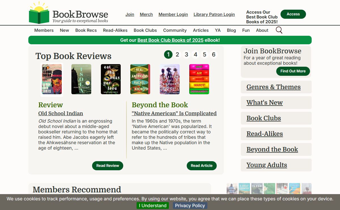Click the BookBrowse logo

[69, 13]
